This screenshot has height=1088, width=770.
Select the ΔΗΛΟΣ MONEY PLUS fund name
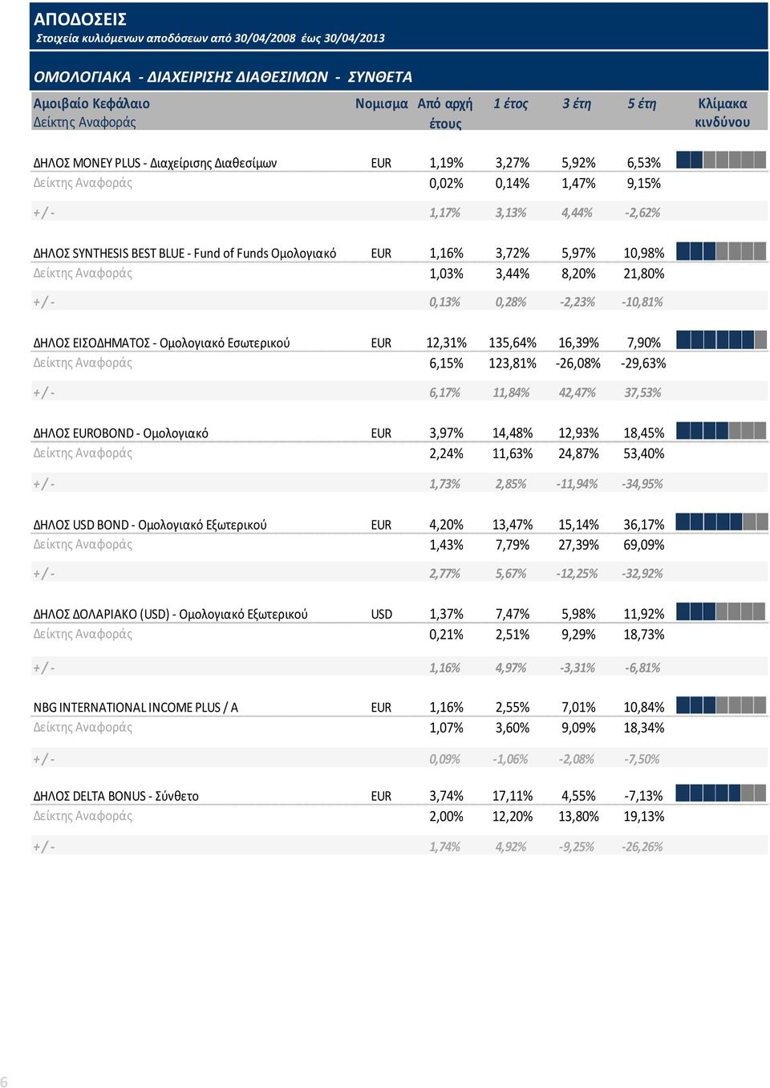point(155,163)
